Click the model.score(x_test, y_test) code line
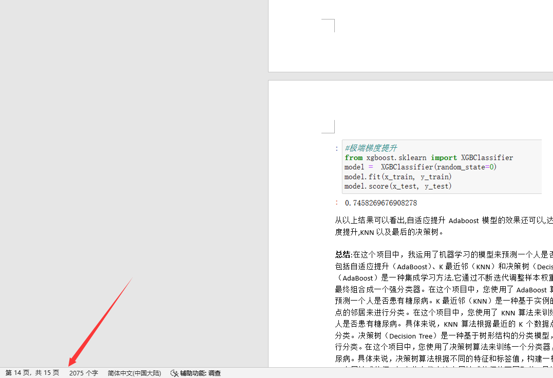 click(x=398, y=186)
